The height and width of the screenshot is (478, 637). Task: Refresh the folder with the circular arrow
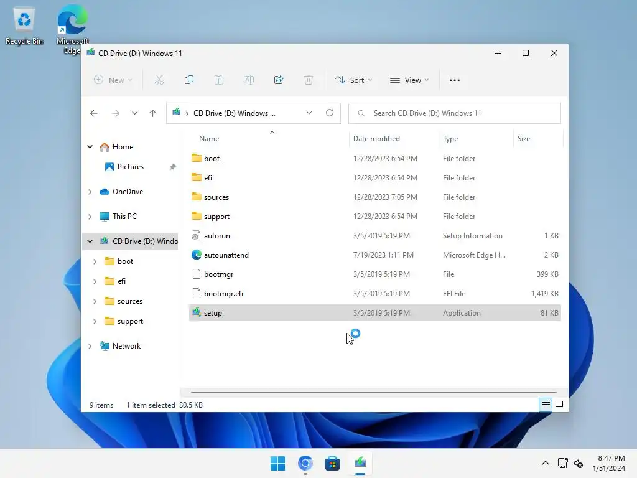[330, 113]
